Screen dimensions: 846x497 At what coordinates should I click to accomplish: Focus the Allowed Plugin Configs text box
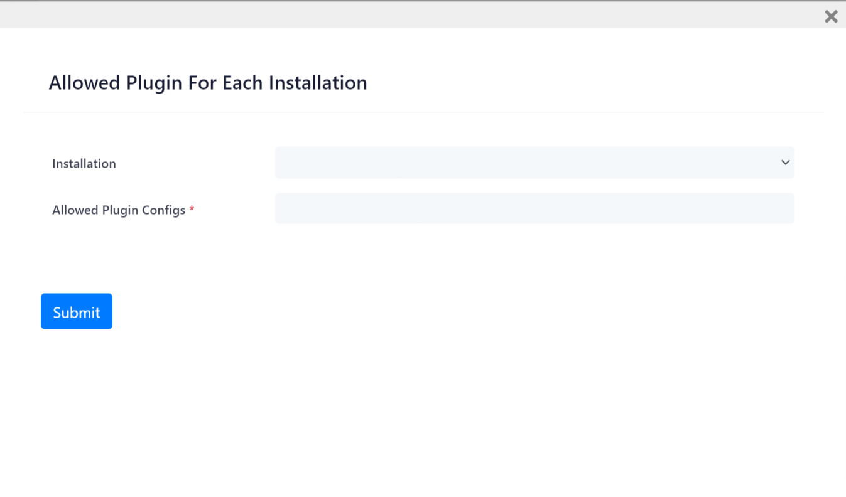534,208
